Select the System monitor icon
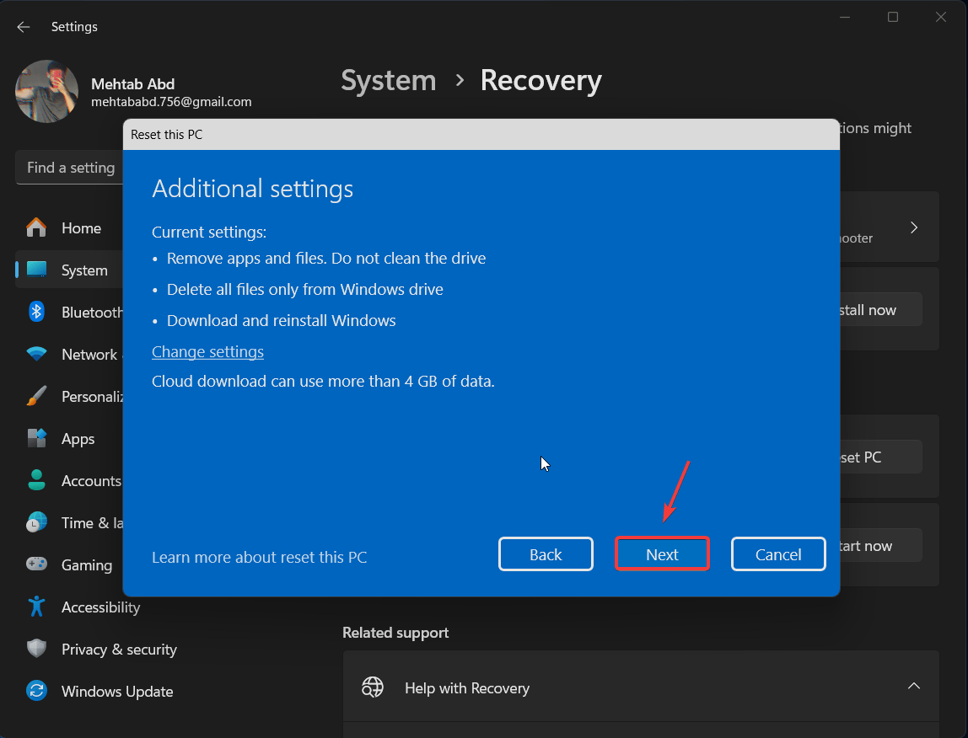The image size is (968, 738). [36, 270]
